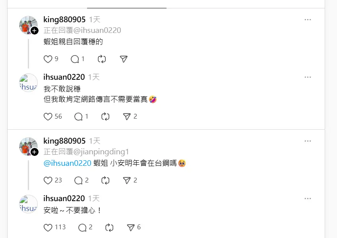Open more options for 小安明年會在台鋼嗎 post
The height and width of the screenshot is (238, 337).
308,141
